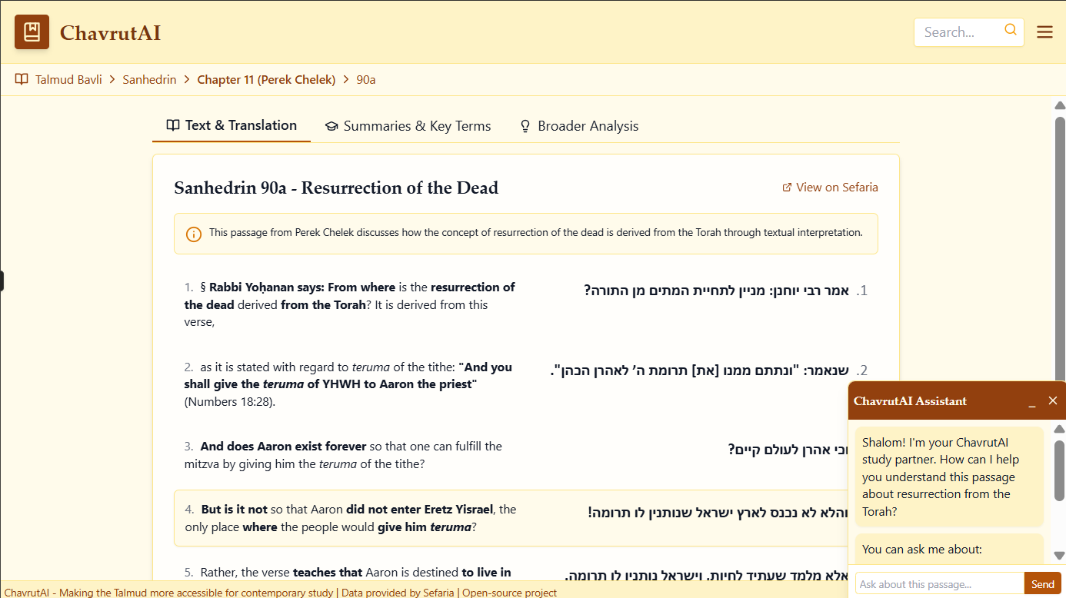Click the ChavrutAI title text
The height and width of the screenshot is (598, 1066).
point(110,33)
